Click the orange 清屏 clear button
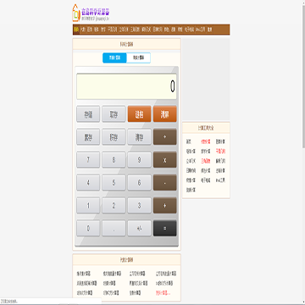This screenshot has height=305, width=305. [165, 114]
